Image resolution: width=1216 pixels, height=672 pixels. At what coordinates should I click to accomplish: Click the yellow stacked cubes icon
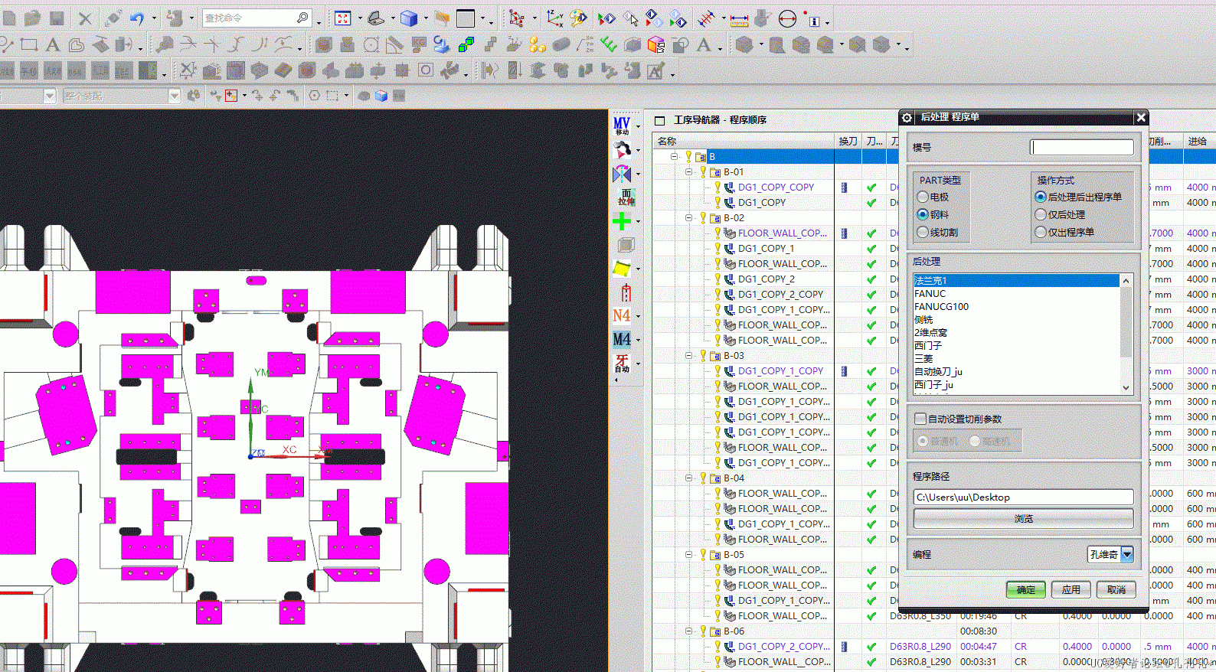point(538,44)
